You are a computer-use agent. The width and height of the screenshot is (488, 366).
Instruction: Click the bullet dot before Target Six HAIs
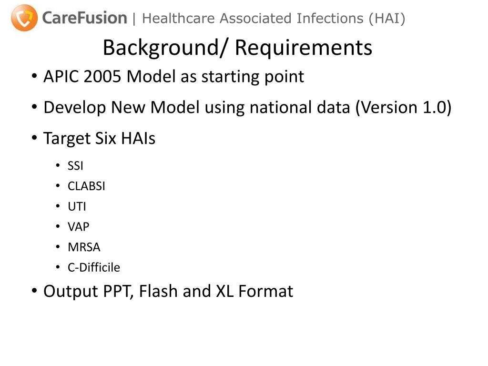tap(34, 138)
